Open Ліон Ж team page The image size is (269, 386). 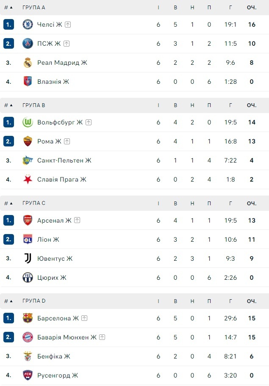coord(48,240)
